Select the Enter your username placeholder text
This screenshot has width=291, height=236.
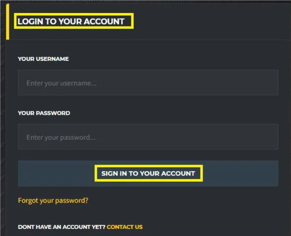[61, 83]
